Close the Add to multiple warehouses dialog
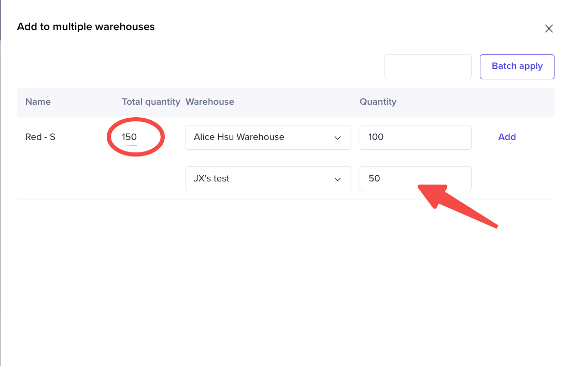 point(549,29)
